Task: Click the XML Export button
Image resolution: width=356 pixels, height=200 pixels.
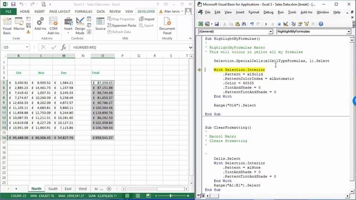Action: tap(146, 26)
